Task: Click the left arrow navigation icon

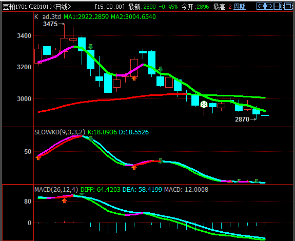Action: click(x=261, y=6)
